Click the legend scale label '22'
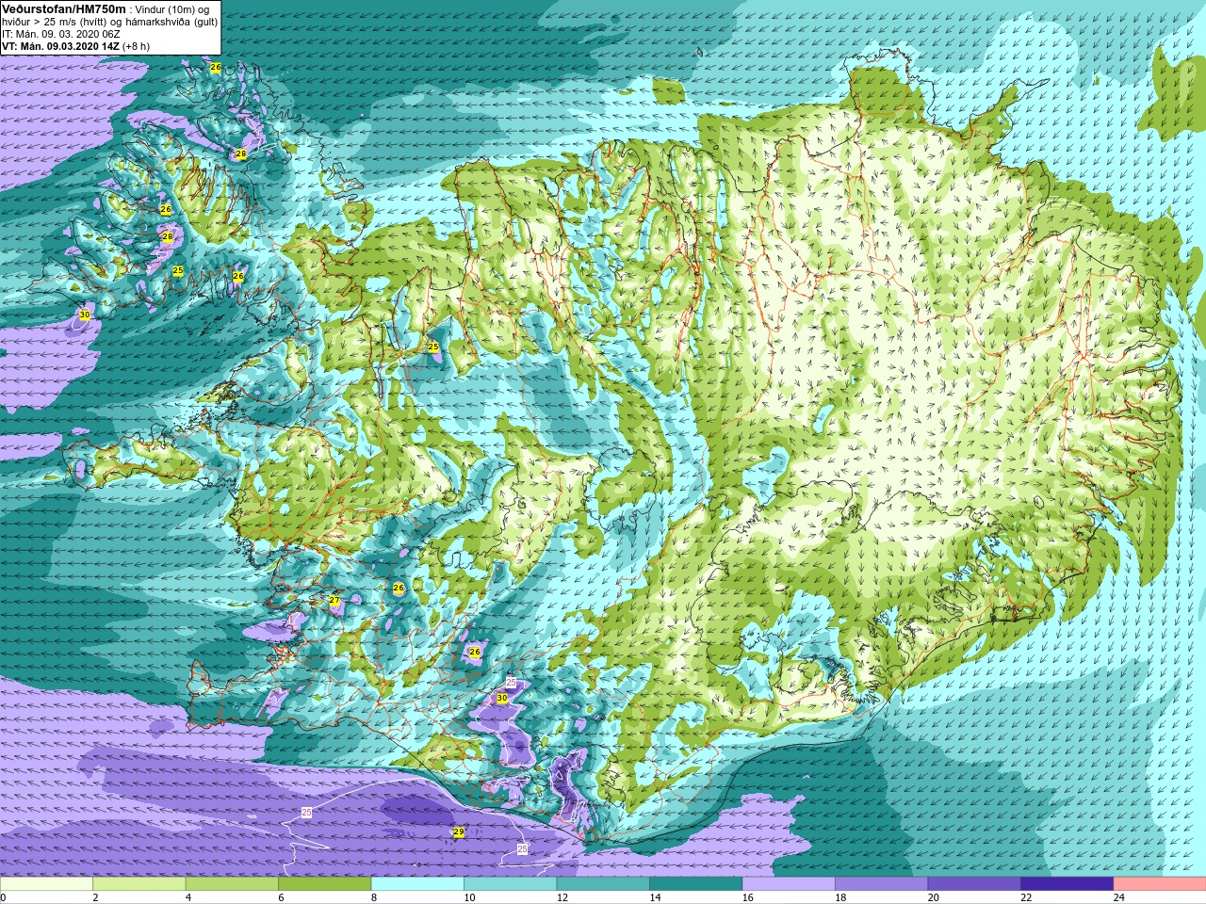This screenshot has height=904, width=1206. point(1026,897)
